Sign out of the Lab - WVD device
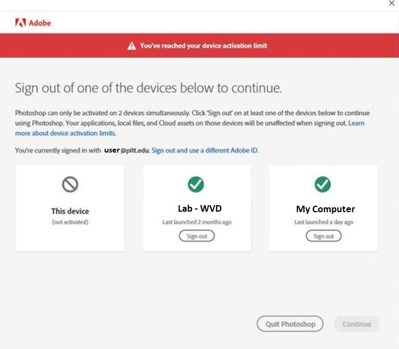The height and width of the screenshot is (349, 399). pyautogui.click(x=197, y=236)
